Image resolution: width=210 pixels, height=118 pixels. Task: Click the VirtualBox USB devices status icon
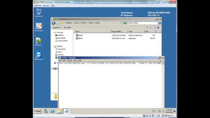coord(150,116)
